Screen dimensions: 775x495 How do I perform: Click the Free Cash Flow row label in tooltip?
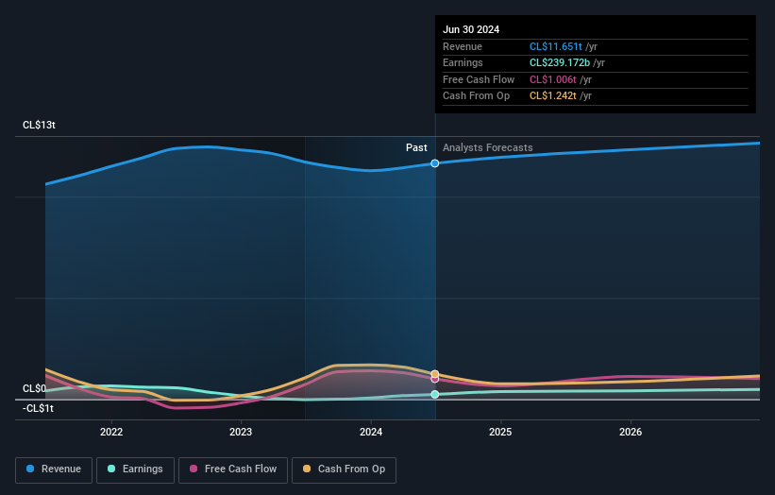pos(479,79)
